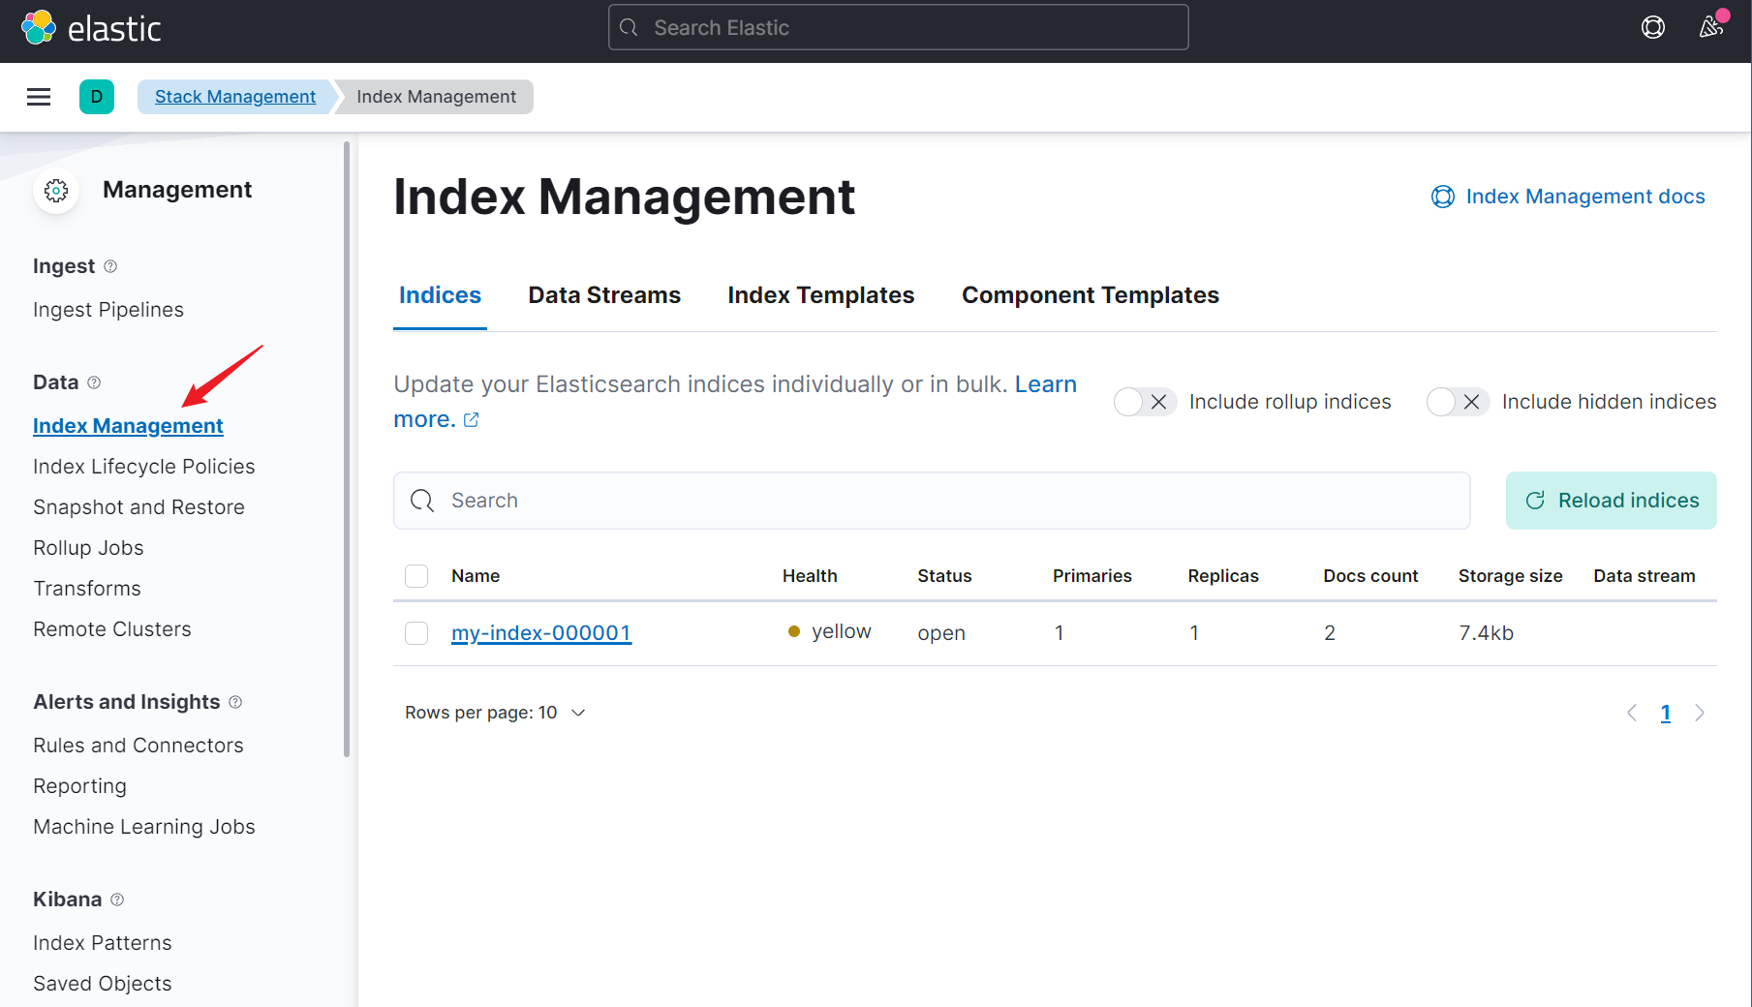Image resolution: width=1752 pixels, height=1007 pixels.
Task: Click the sidebar vertical scrollbar
Action: pyautogui.click(x=347, y=450)
